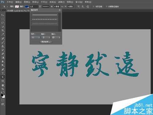Screen dimensions: 153x115
Task: Open the 文件 menu
Action: pos(10,2)
